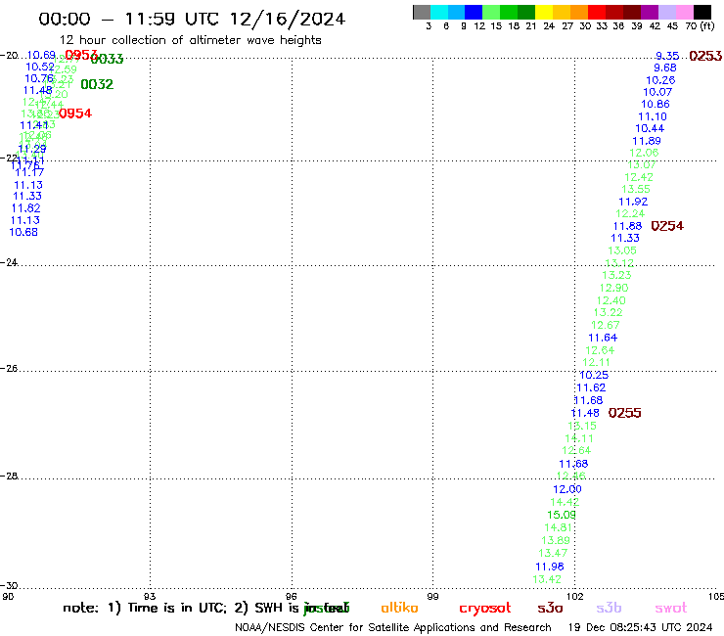The image size is (724, 636).
Task: Click the red cryosat time label 0954
Action: point(74,114)
